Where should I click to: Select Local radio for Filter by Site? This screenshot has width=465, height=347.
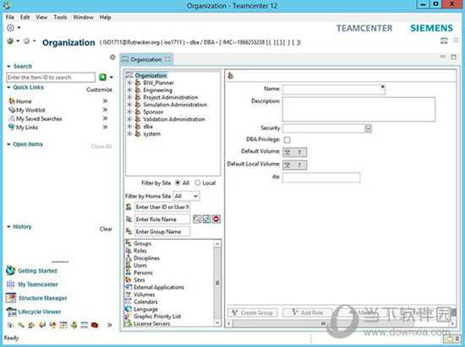(198, 182)
